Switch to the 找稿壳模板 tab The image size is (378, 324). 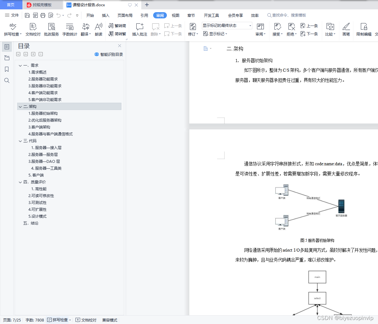coord(42,5)
